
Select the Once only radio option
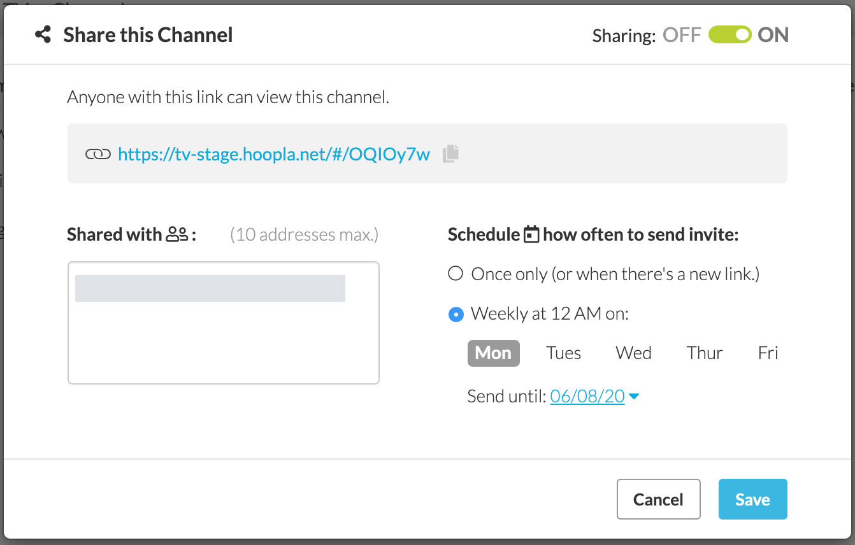455,274
